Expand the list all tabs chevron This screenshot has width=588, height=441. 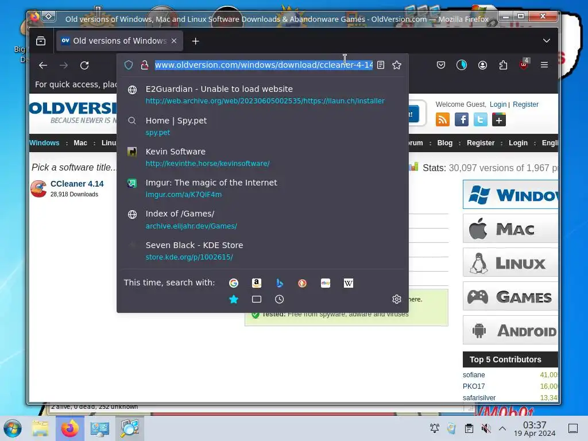547,41
